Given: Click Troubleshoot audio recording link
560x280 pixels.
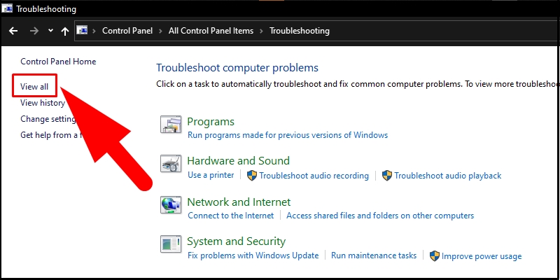Looking at the screenshot, I should point(314,176).
